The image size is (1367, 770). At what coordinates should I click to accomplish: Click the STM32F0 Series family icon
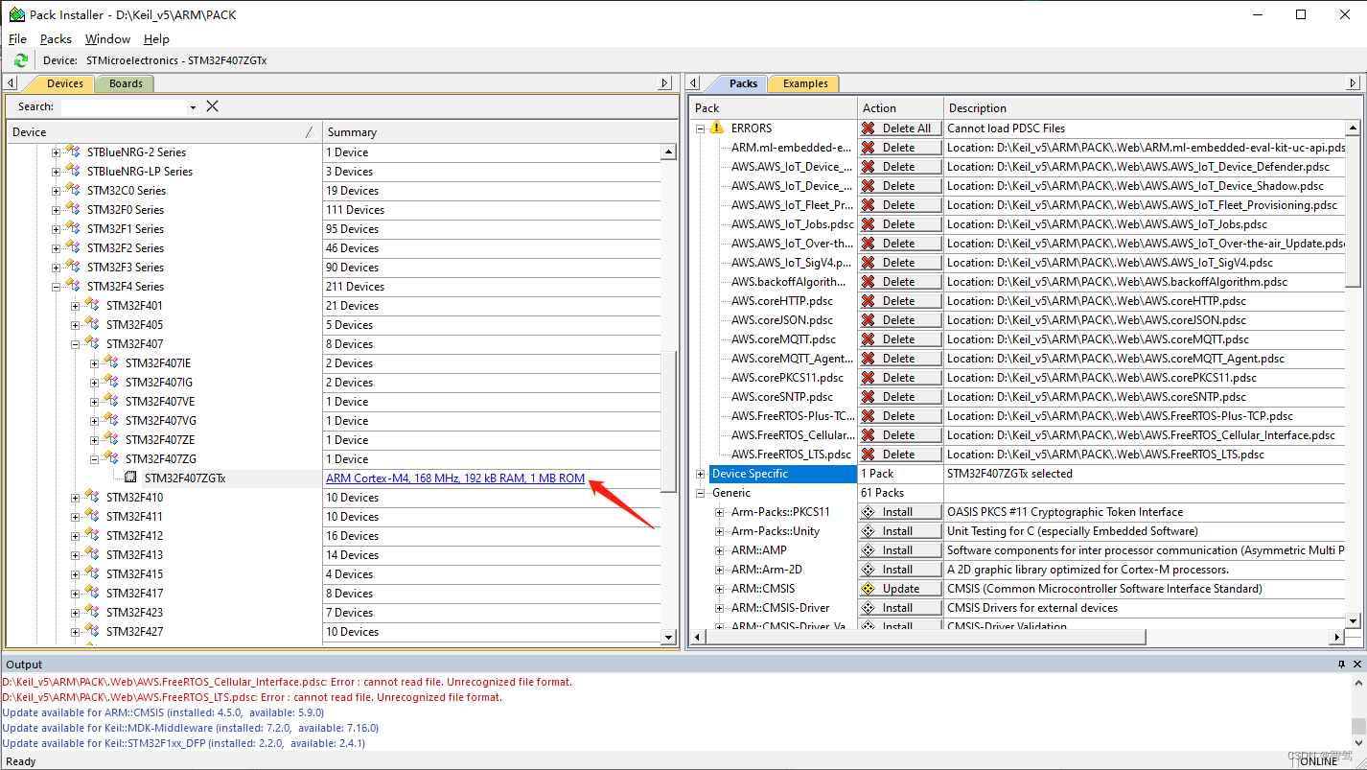(74, 209)
